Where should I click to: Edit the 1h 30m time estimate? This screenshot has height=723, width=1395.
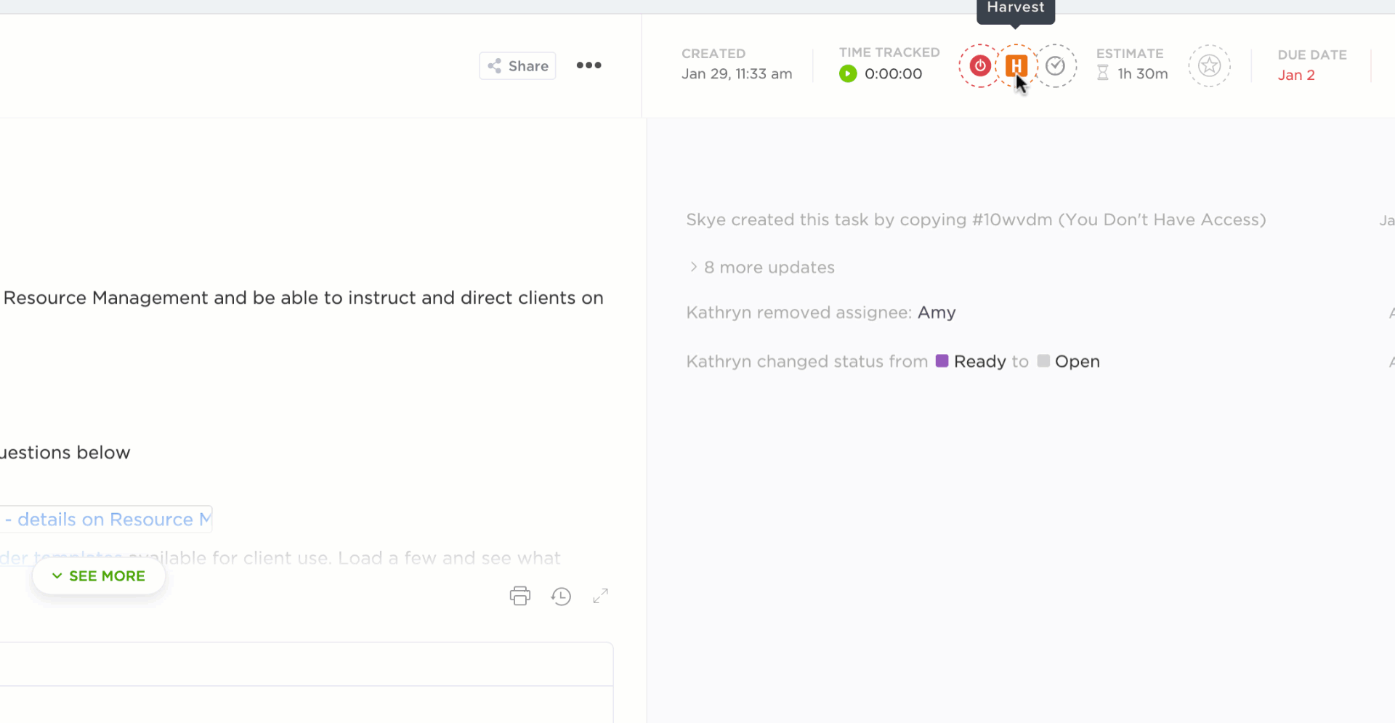click(x=1142, y=74)
